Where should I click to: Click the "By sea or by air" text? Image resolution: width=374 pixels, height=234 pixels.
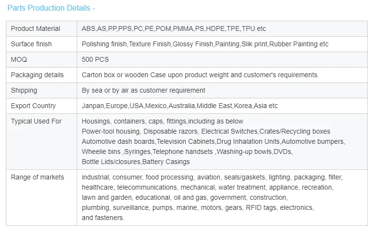point(143,90)
